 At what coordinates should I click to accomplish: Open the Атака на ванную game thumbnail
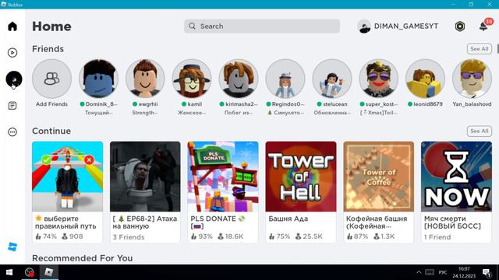(x=145, y=177)
